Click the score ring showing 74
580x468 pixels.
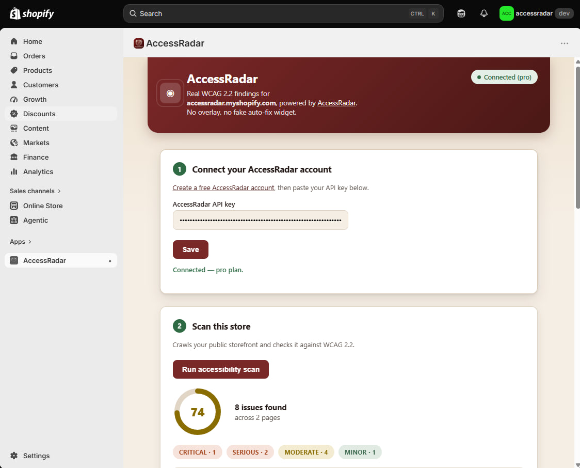click(198, 412)
